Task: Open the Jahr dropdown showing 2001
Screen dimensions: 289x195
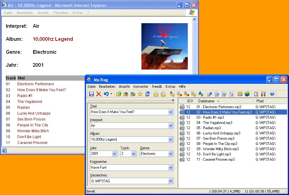Action: pyautogui.click(x=114, y=154)
